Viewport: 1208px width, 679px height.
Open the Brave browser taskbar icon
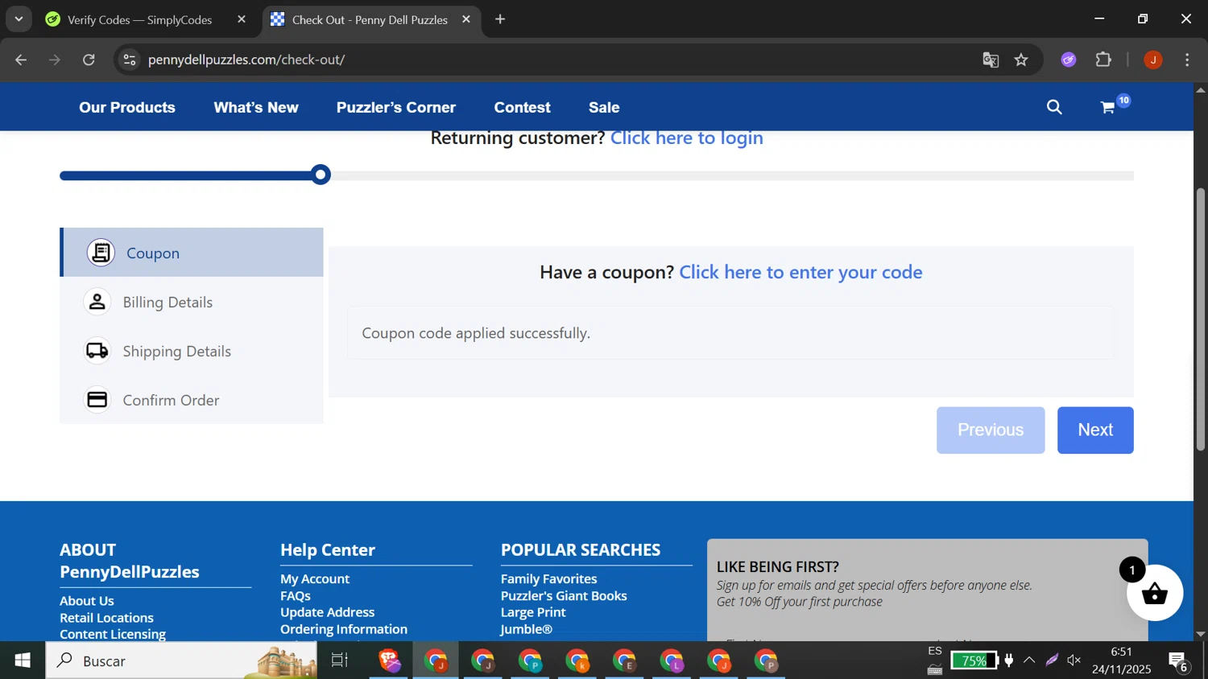(390, 660)
